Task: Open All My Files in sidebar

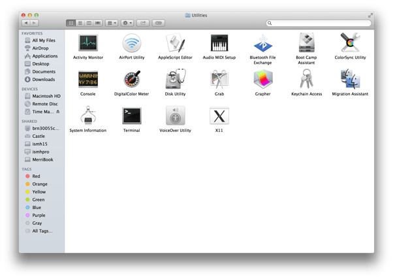Action: [x=42, y=41]
